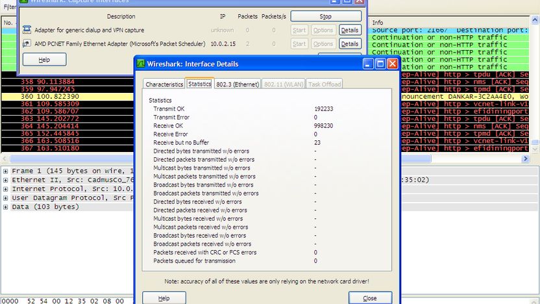
Task: Click the Transmit OK value 192233
Action: pos(323,108)
